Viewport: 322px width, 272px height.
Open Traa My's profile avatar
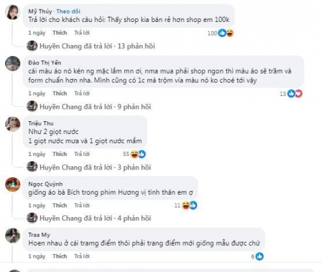point(13,236)
